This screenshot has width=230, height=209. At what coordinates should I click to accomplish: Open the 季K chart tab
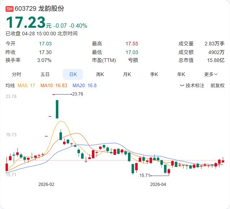coord(154,74)
